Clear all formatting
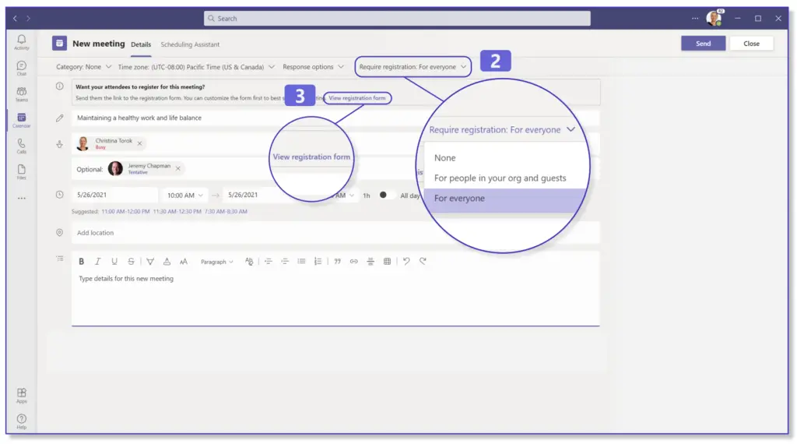 pos(248,262)
